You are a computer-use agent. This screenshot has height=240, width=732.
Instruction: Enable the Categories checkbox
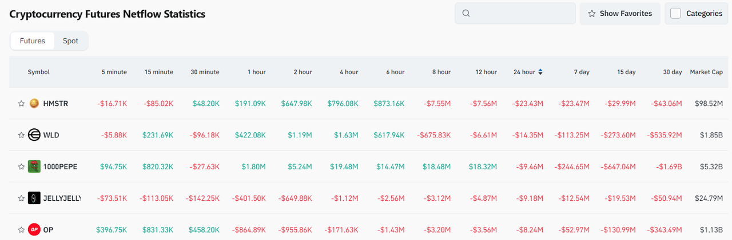coord(675,14)
